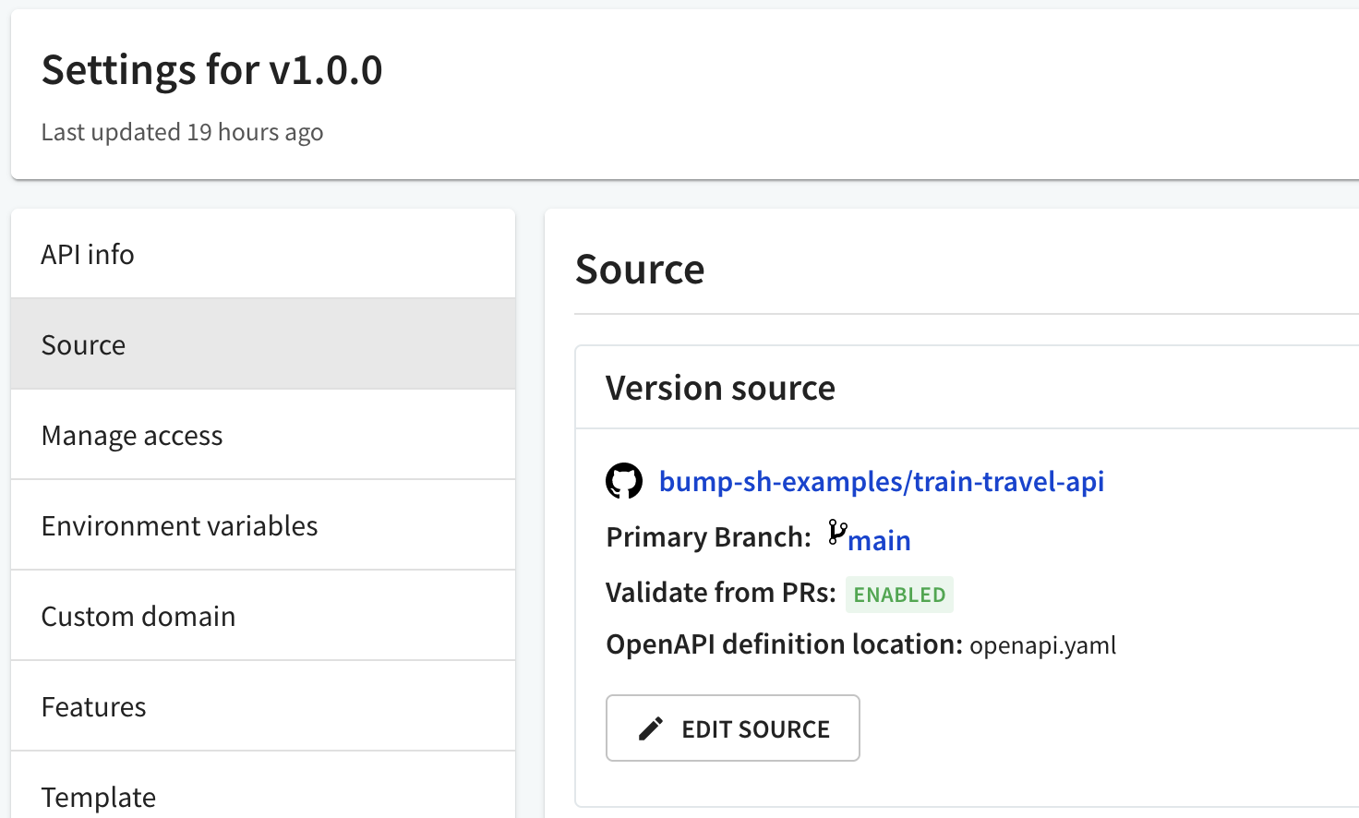Screen dimensions: 1359x818
Task: Open the bump-sh-examples/train-travel-api repository link
Action: coord(881,481)
